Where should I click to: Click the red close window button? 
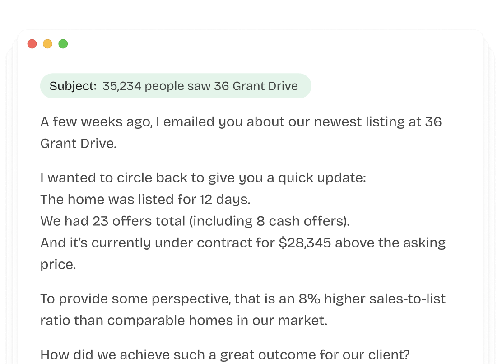pos(32,44)
